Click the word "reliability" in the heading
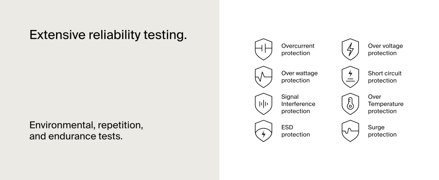Screen dimensions: 439x180 pos(114,35)
